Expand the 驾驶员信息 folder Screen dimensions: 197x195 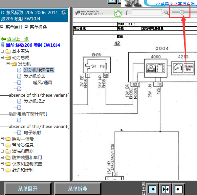tap(2, 145)
